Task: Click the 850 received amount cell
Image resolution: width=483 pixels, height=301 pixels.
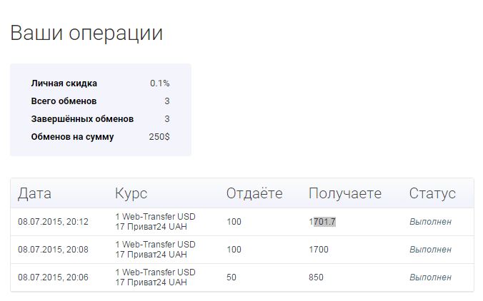Action: [x=317, y=277]
